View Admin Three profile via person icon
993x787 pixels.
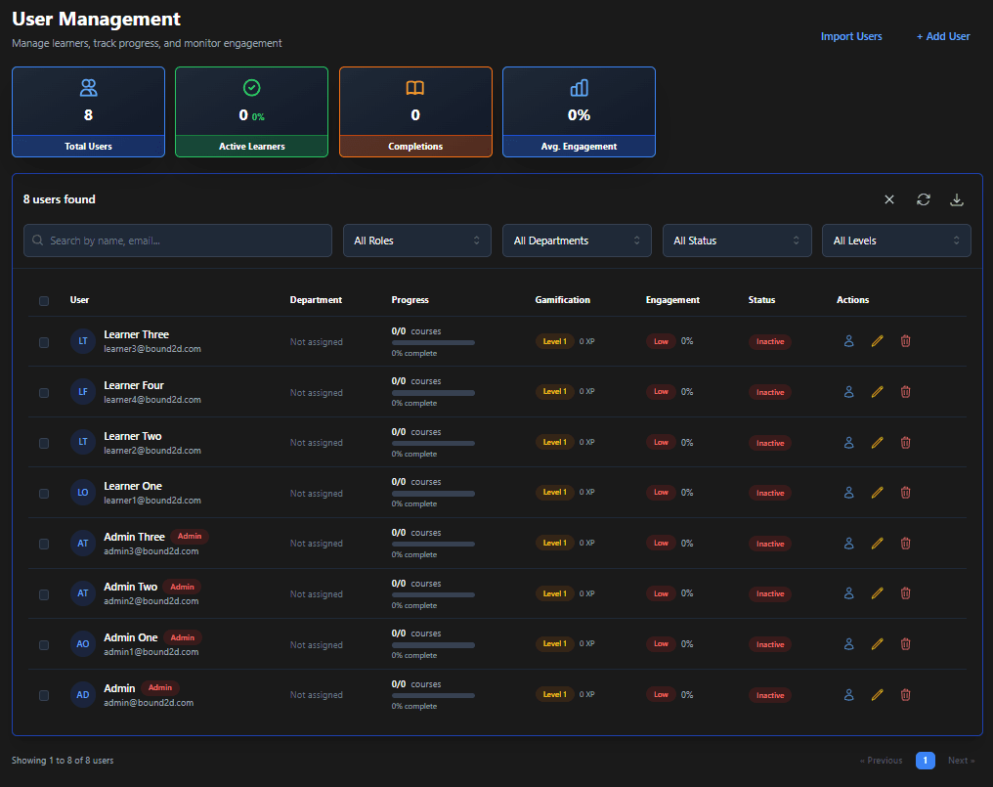point(848,544)
